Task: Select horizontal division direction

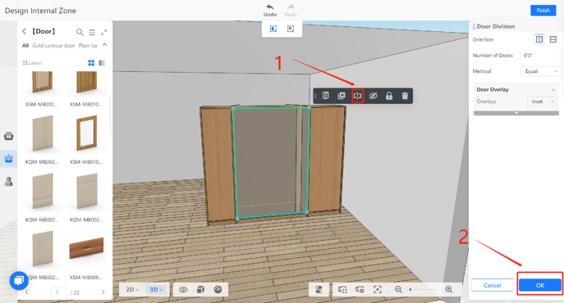Action: tap(553, 39)
